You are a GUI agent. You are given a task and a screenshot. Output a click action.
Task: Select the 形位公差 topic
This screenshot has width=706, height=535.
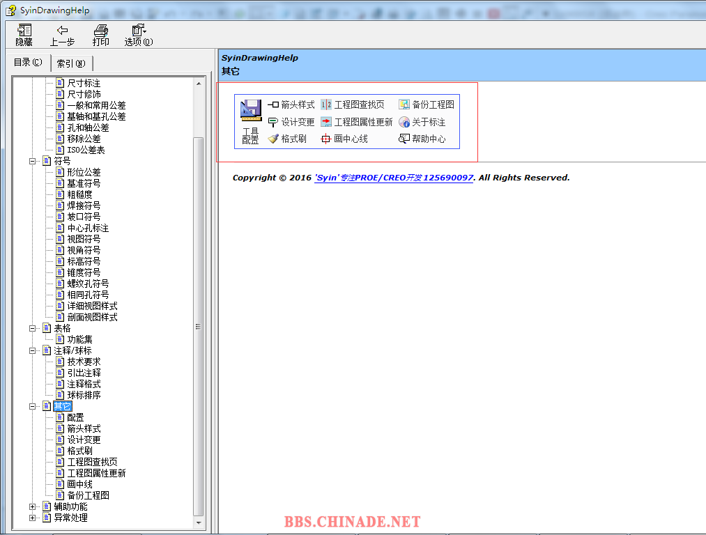pos(84,172)
